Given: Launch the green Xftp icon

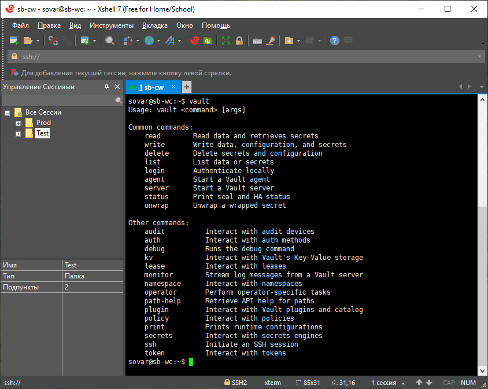Looking at the screenshot, I should click(208, 41).
